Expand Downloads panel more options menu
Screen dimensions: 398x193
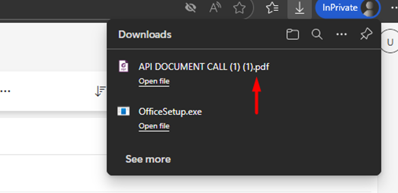point(341,35)
